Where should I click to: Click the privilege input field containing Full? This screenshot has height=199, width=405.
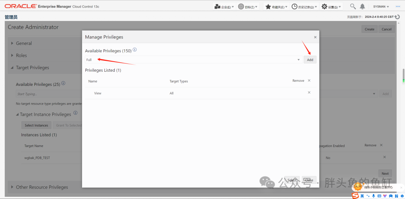(x=194, y=60)
